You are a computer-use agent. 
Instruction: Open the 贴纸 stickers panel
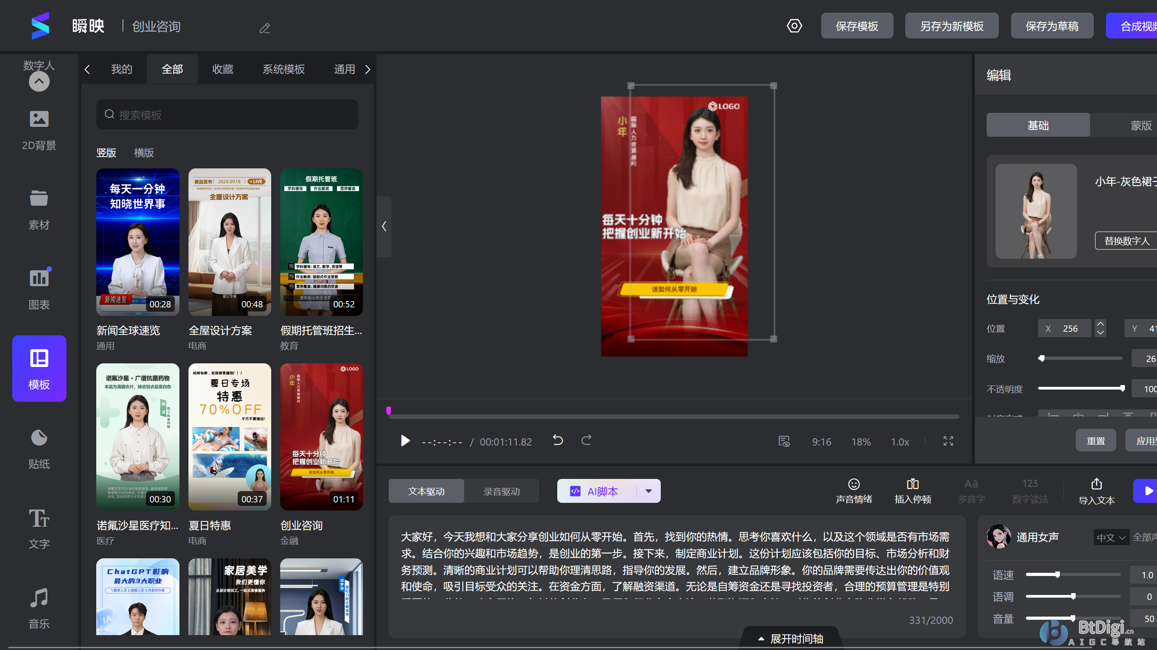coord(39,448)
